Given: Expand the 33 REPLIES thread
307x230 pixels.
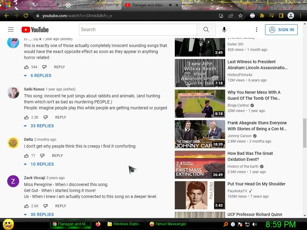Looking at the screenshot, I should (x=39, y=126).
